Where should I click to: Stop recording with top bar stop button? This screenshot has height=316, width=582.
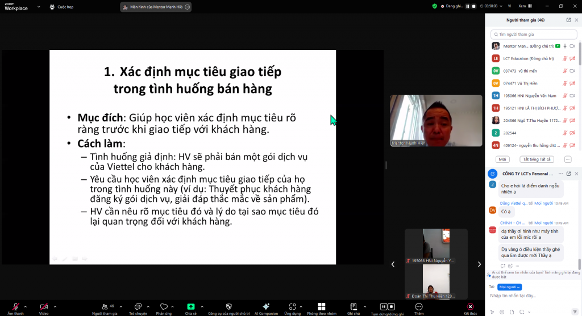(473, 6)
